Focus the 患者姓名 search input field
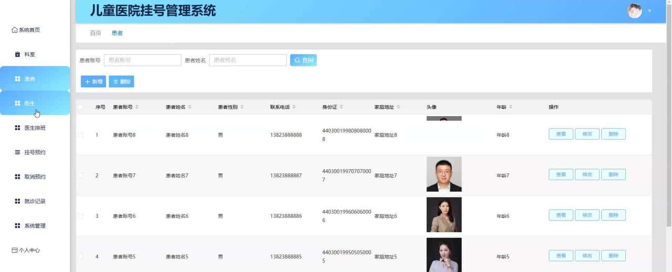672x272 pixels. (x=248, y=60)
